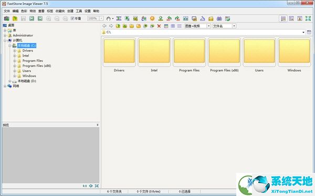Screen dimensions: 315x196
Task: Switch to list view icon
Action: (180, 26)
